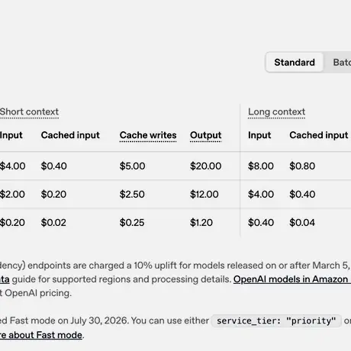Click the $0.80 long context cached cell

pyautogui.click(x=302, y=166)
